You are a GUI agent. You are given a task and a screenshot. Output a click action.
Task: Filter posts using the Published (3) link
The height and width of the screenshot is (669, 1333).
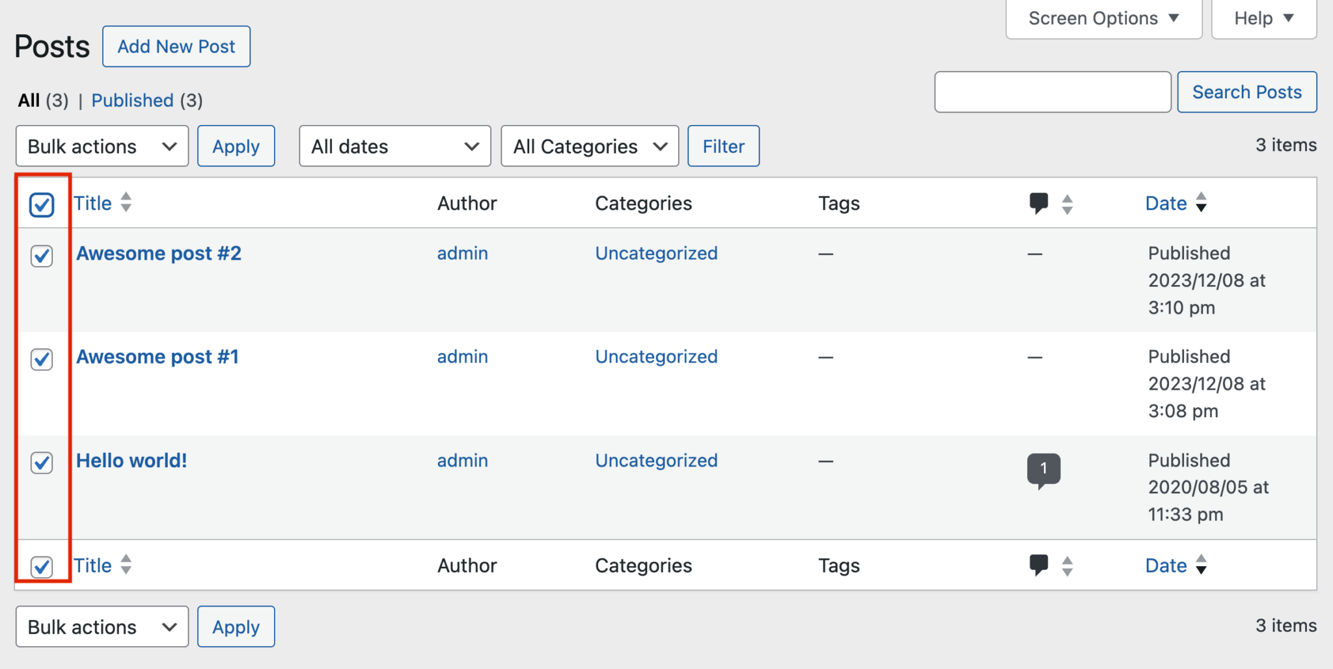pos(132,100)
